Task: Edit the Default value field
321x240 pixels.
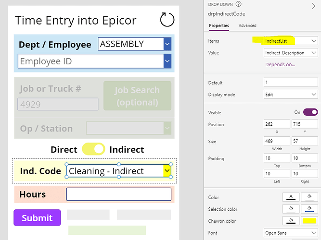Action: pyautogui.click(x=291, y=83)
